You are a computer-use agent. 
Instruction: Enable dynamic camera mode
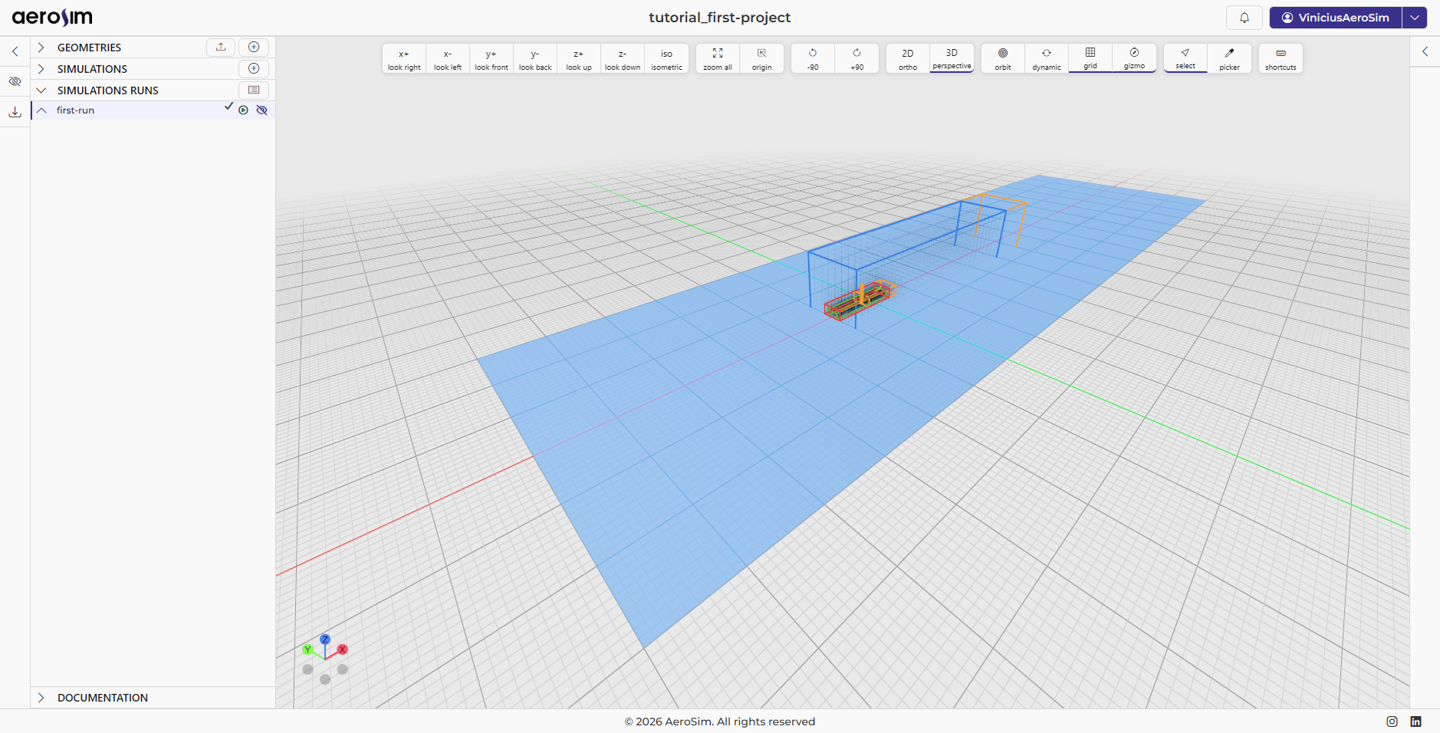click(1047, 59)
